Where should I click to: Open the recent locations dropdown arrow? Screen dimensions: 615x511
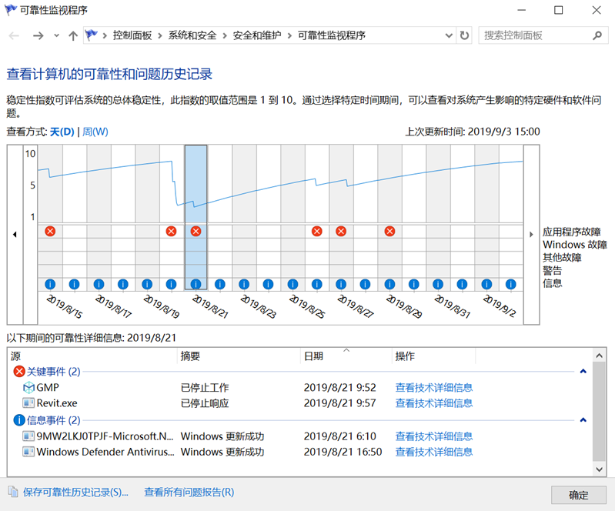[x=56, y=35]
